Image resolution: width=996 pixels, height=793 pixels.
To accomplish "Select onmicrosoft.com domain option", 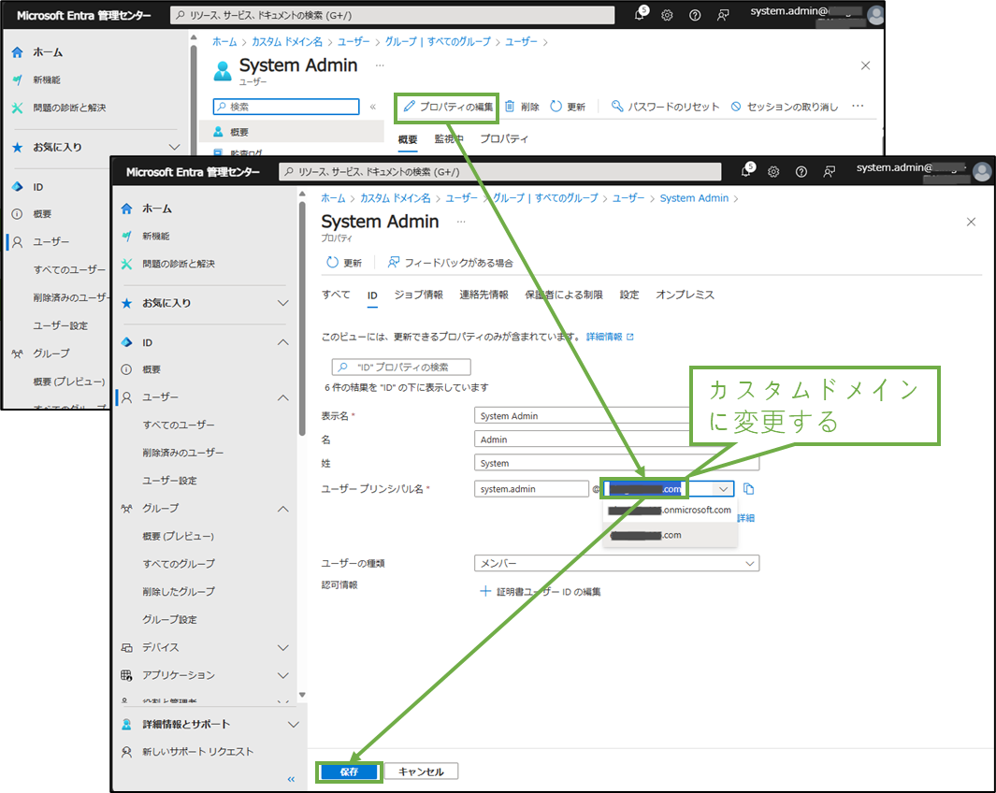I will point(670,510).
